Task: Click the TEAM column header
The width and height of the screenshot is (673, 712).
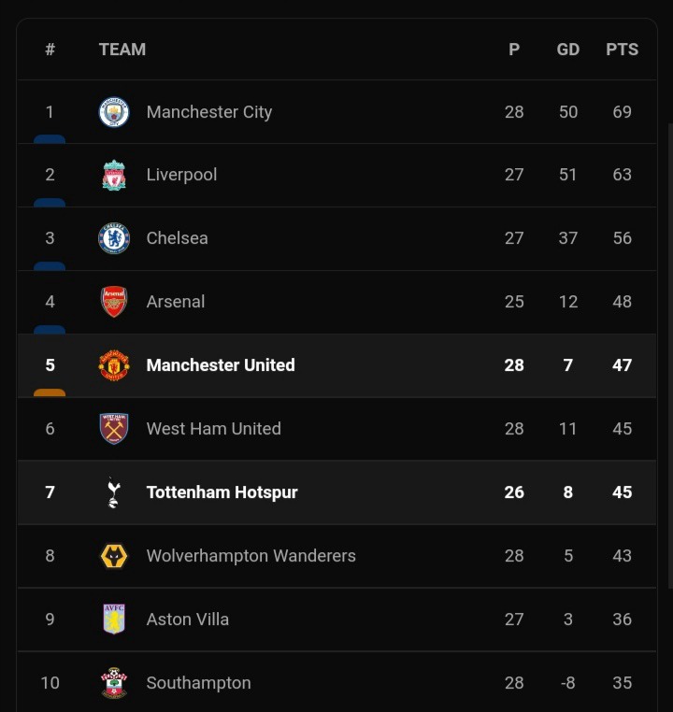Action: point(122,49)
